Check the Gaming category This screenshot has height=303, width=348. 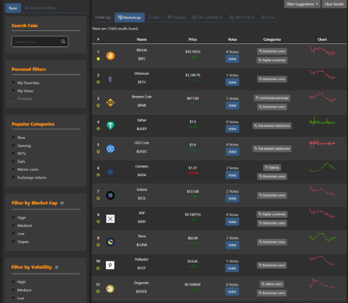coord(13,146)
